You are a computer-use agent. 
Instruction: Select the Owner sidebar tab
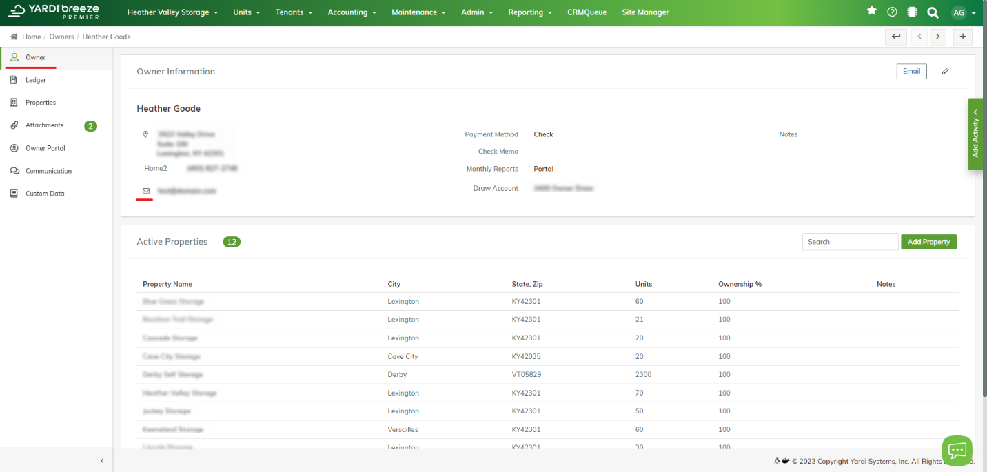57,58
